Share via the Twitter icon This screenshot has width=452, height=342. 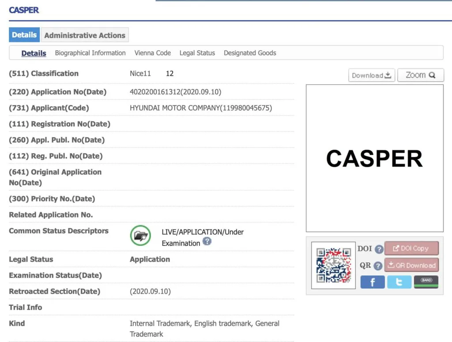coord(399,282)
